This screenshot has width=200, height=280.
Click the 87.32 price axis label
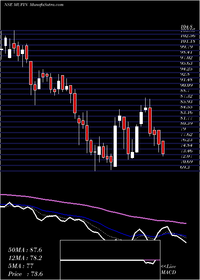(187, 96)
